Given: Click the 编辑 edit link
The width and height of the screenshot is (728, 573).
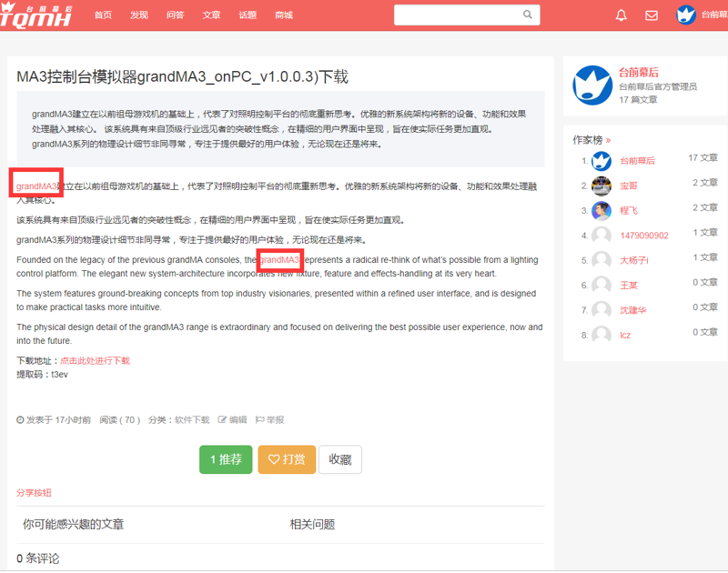Looking at the screenshot, I should (233, 420).
